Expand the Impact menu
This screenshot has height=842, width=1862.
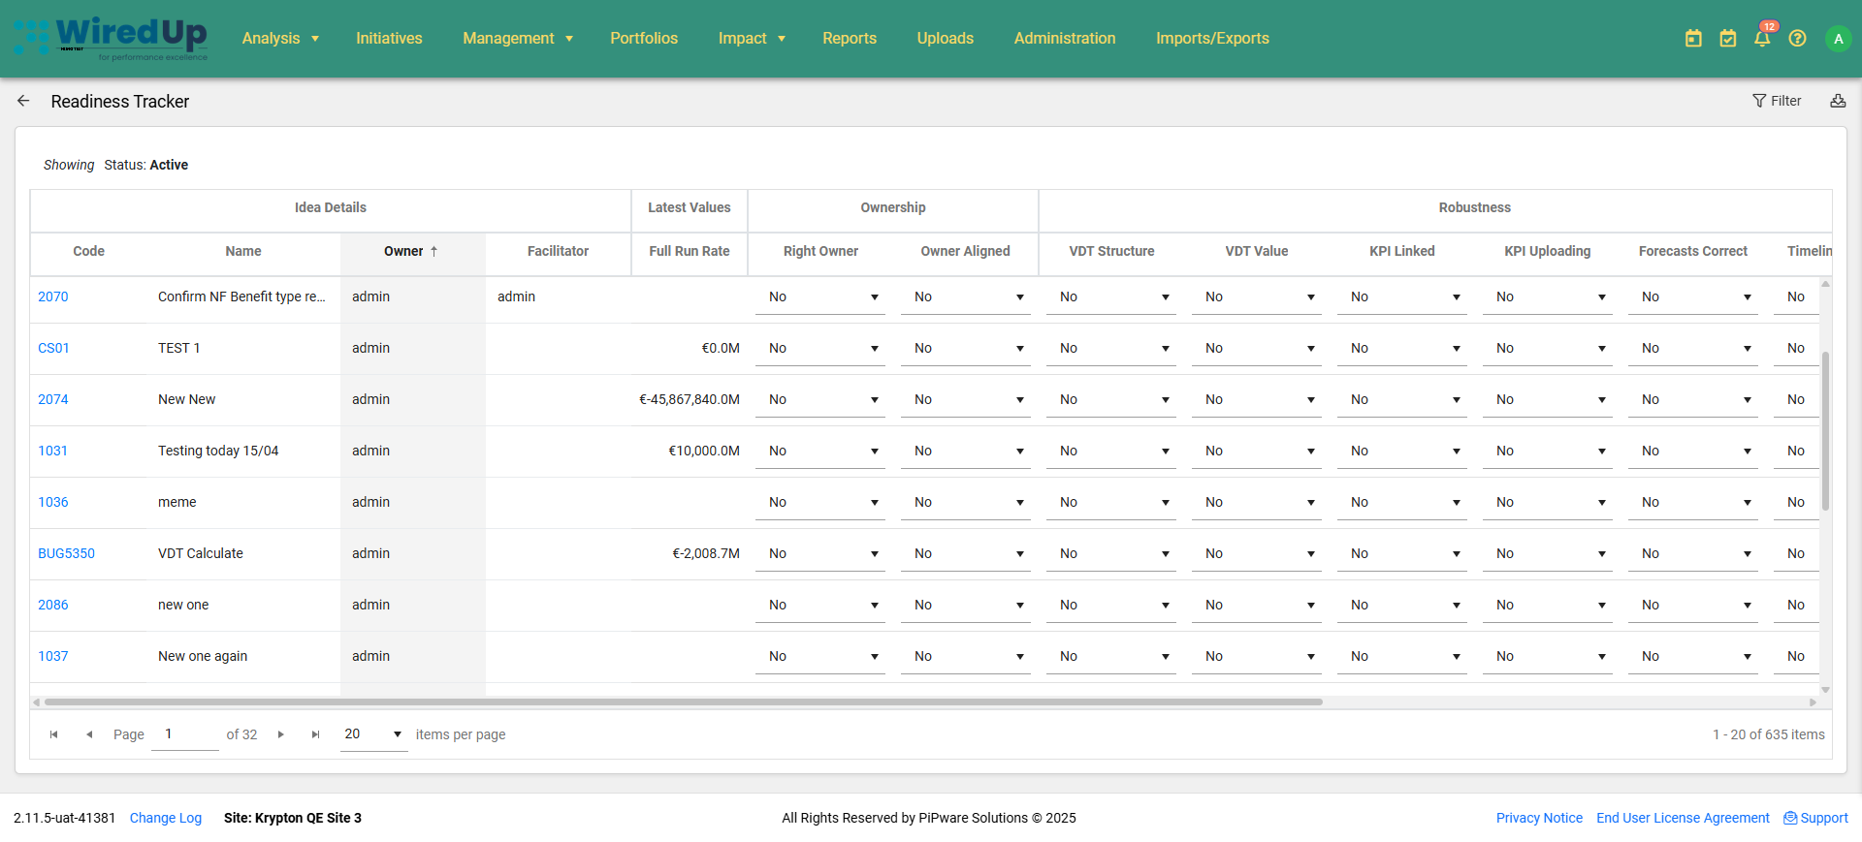coord(752,39)
